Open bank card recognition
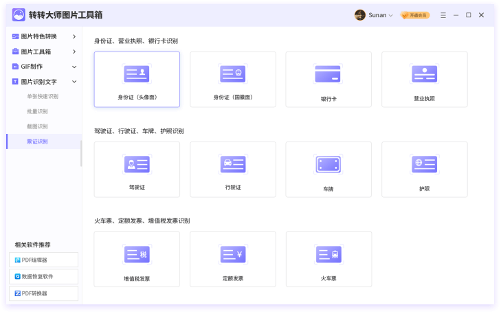 pyautogui.click(x=328, y=74)
